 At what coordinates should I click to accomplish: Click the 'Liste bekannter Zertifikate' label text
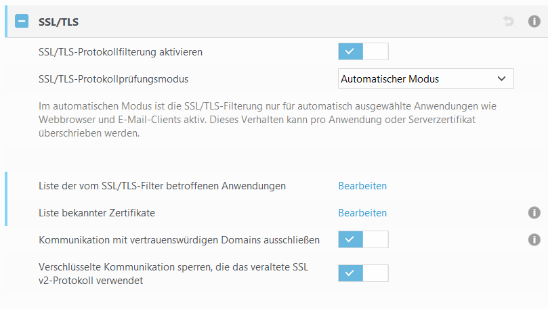coord(97,213)
